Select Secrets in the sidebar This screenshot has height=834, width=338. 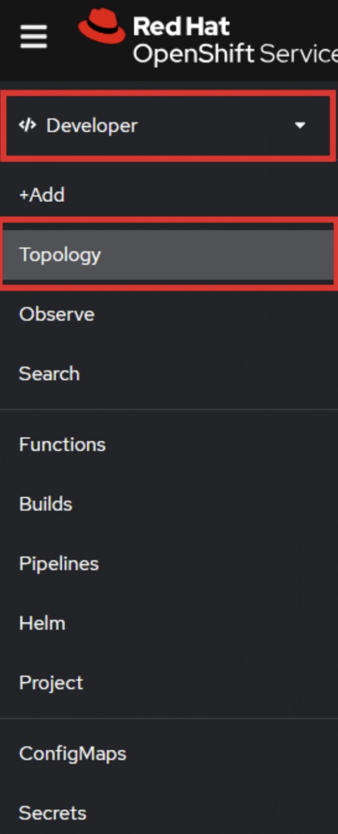coord(52,813)
